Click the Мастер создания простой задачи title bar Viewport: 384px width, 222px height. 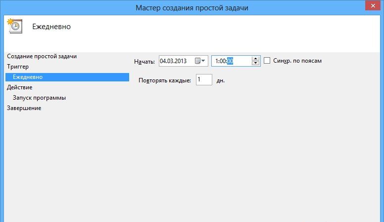pyautogui.click(x=192, y=7)
